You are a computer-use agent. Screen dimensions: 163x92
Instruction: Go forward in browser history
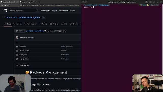pyautogui.click(x=5, y=6)
